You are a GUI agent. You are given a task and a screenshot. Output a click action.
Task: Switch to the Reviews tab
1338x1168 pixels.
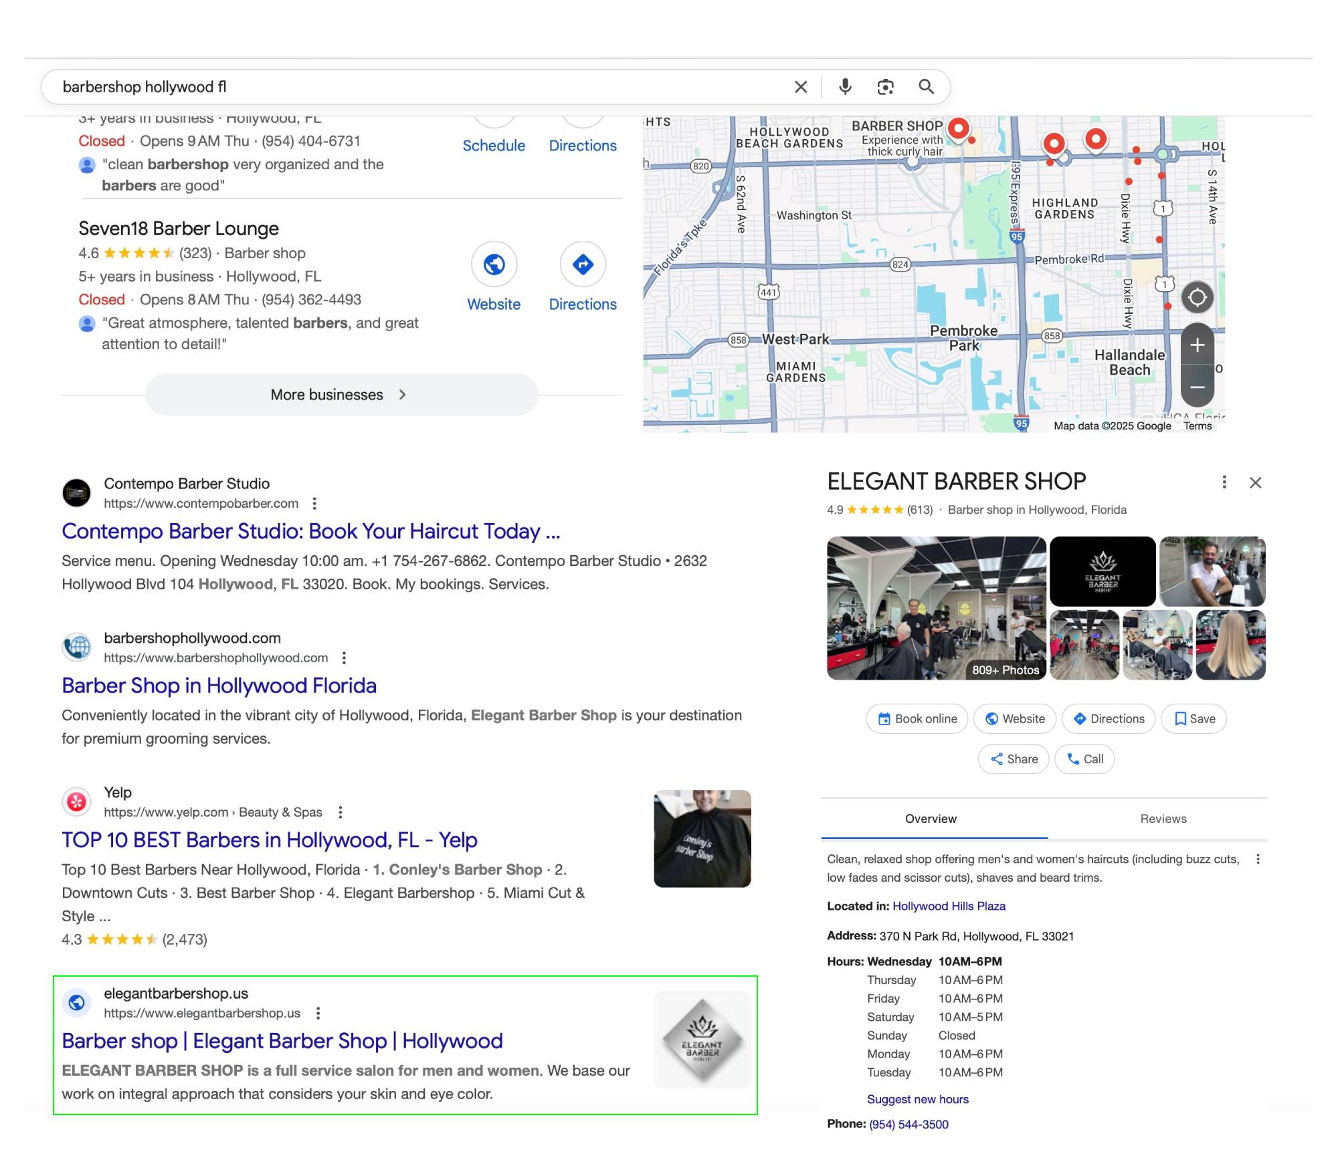[x=1163, y=818]
